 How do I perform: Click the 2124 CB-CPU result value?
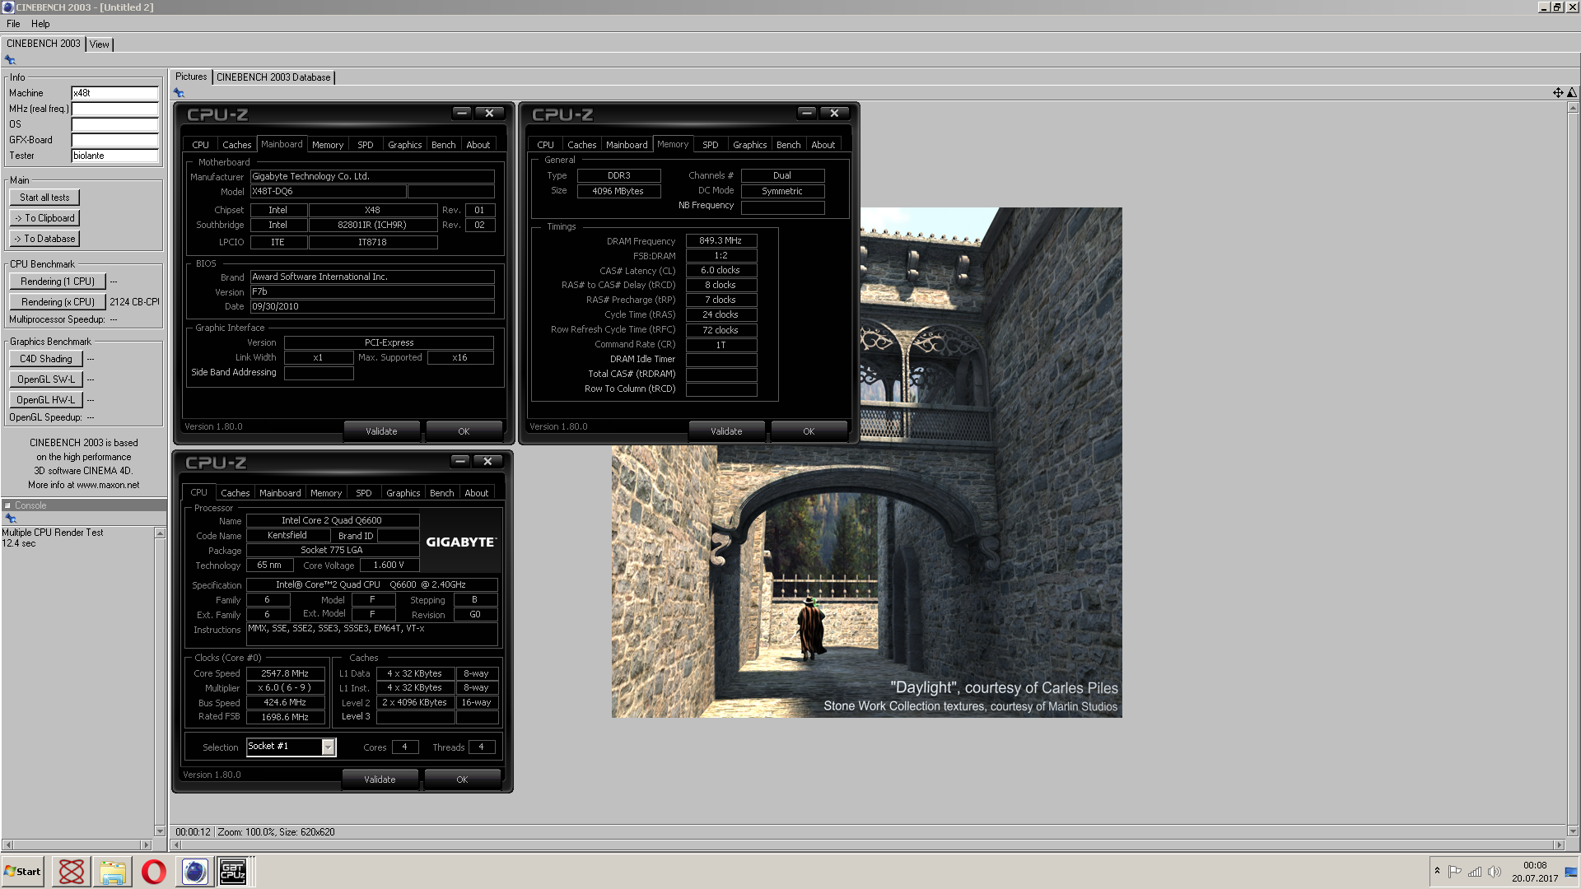click(x=134, y=302)
